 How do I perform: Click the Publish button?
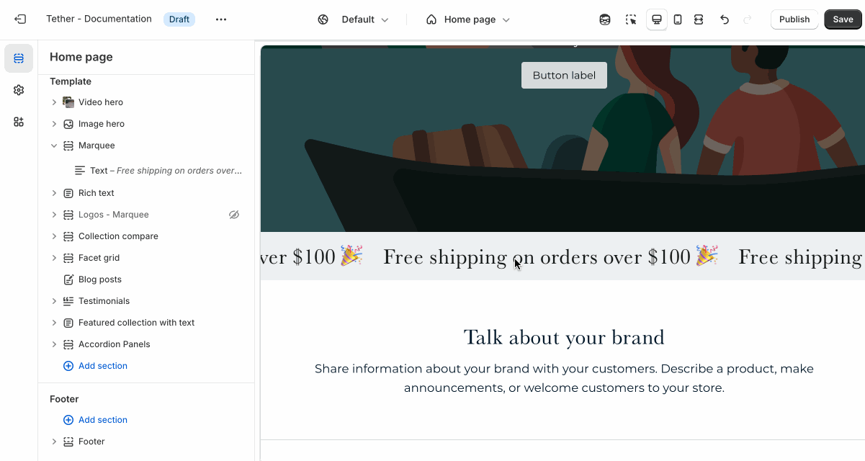coord(794,19)
